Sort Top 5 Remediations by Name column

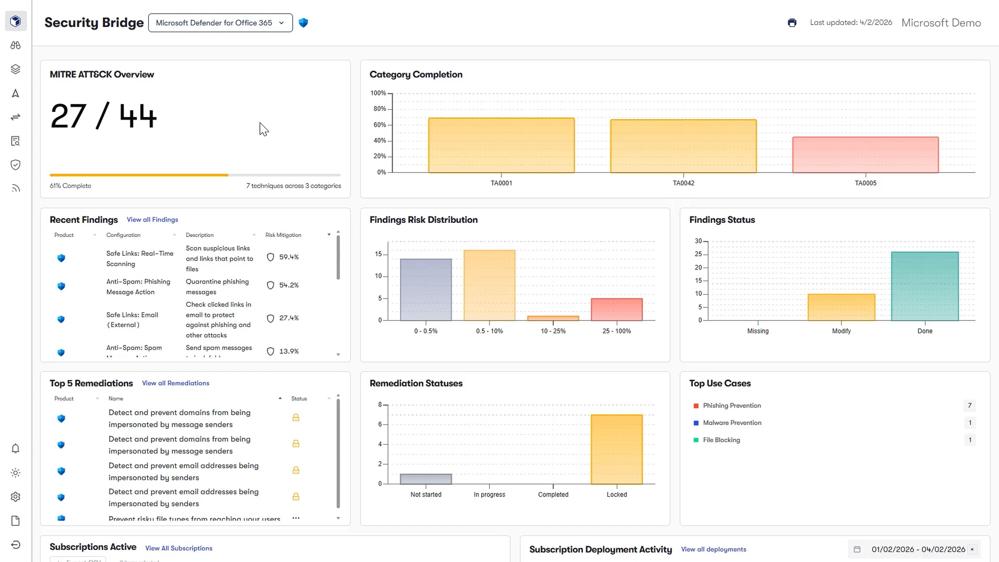116,398
